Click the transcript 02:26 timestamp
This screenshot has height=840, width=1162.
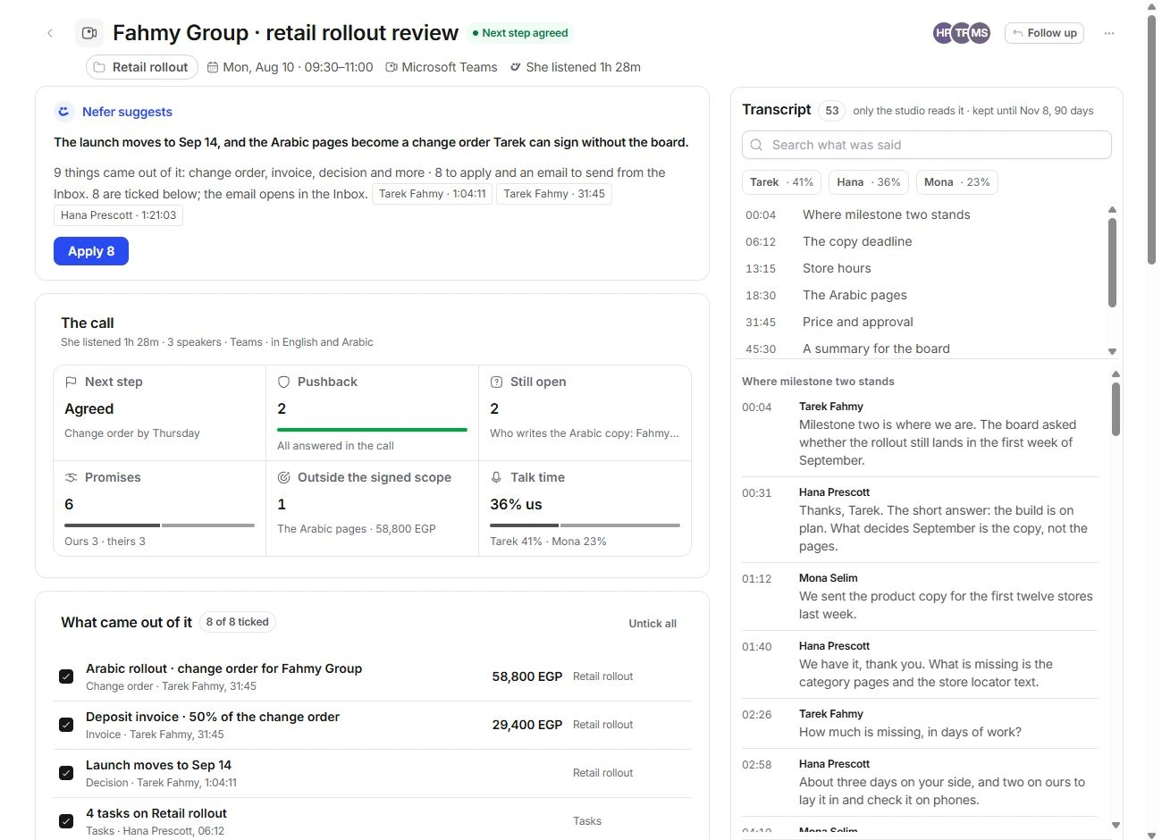[x=757, y=715]
